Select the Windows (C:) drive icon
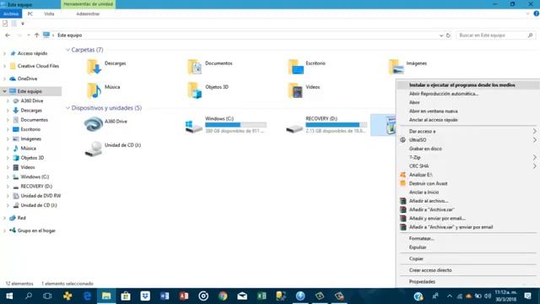This screenshot has width=540, height=304. (194, 126)
